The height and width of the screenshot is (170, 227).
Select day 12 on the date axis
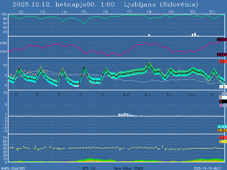[21, 12]
